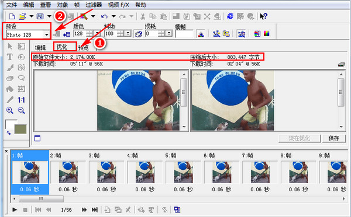Click the frame panel horizontal scrollbar thumb

41,199
